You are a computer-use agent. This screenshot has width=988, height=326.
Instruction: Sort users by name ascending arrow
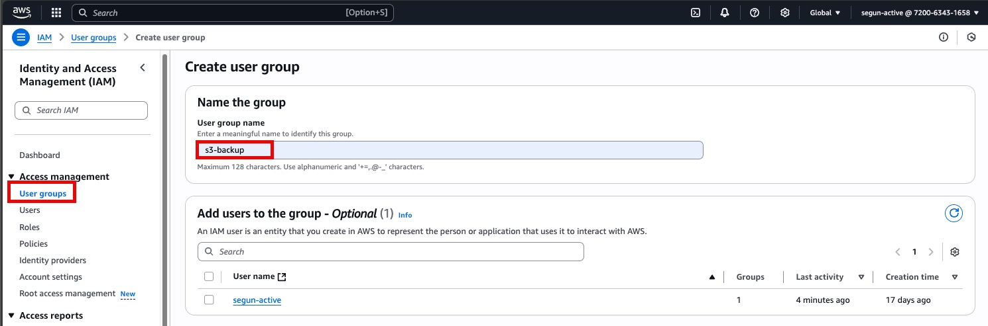click(712, 277)
